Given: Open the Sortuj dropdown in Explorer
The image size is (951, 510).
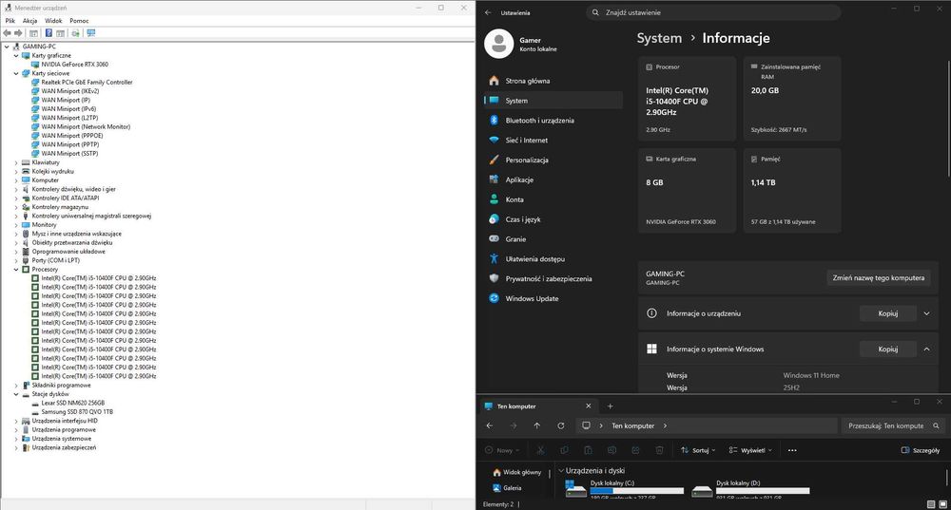Looking at the screenshot, I should (698, 450).
